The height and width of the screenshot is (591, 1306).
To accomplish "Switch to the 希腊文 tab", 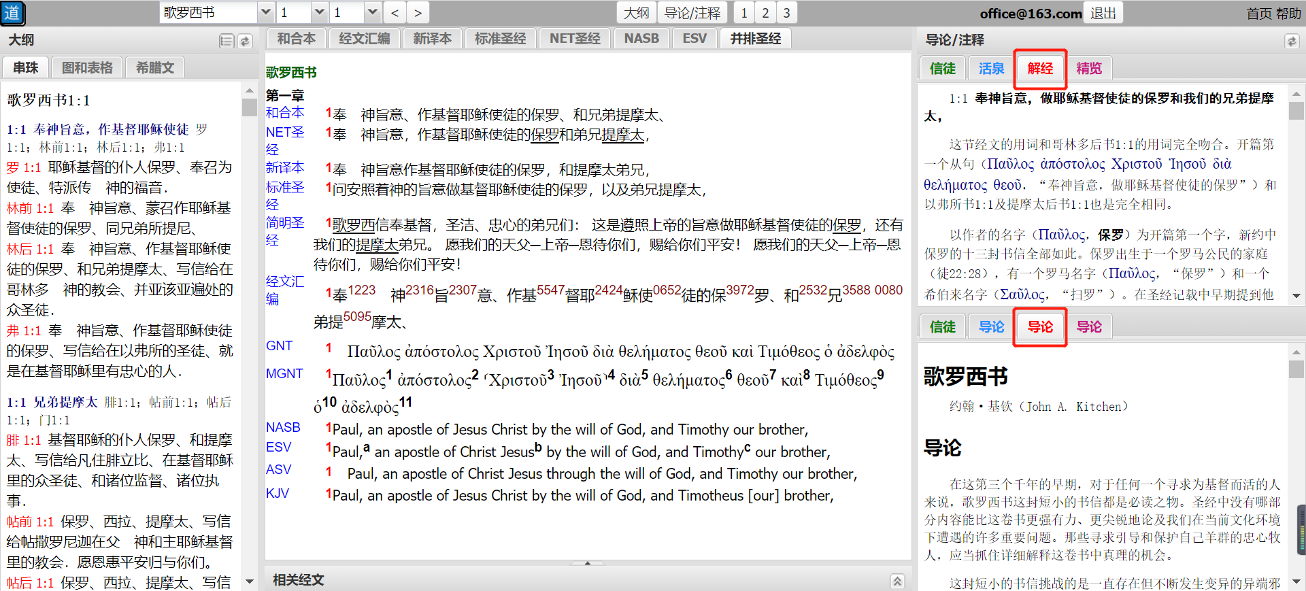I will pyautogui.click(x=155, y=68).
